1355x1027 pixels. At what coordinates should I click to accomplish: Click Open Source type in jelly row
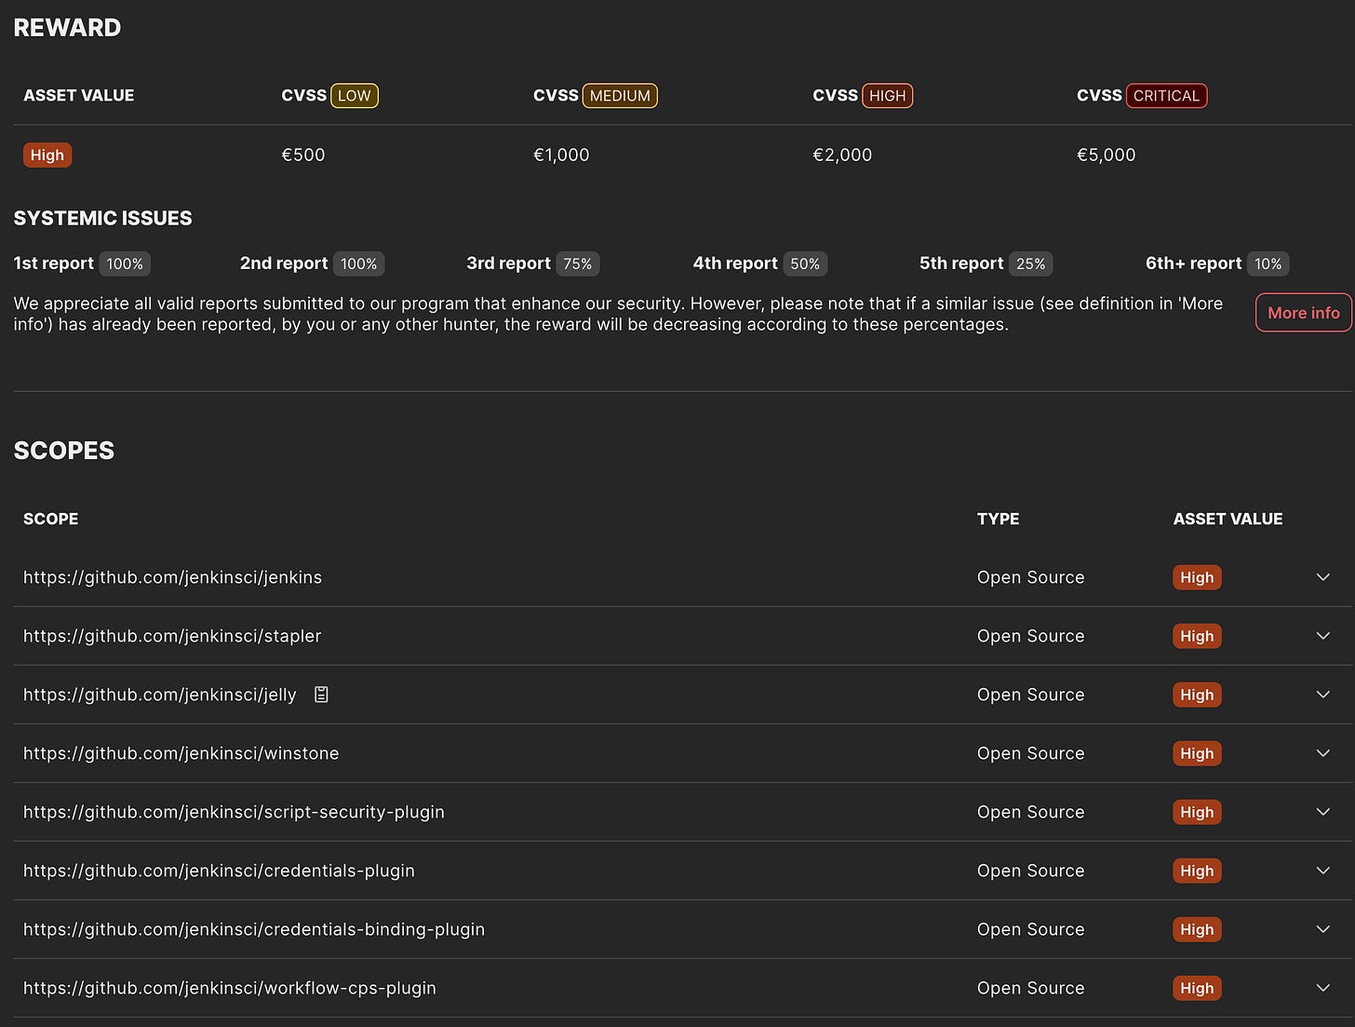tap(1030, 695)
